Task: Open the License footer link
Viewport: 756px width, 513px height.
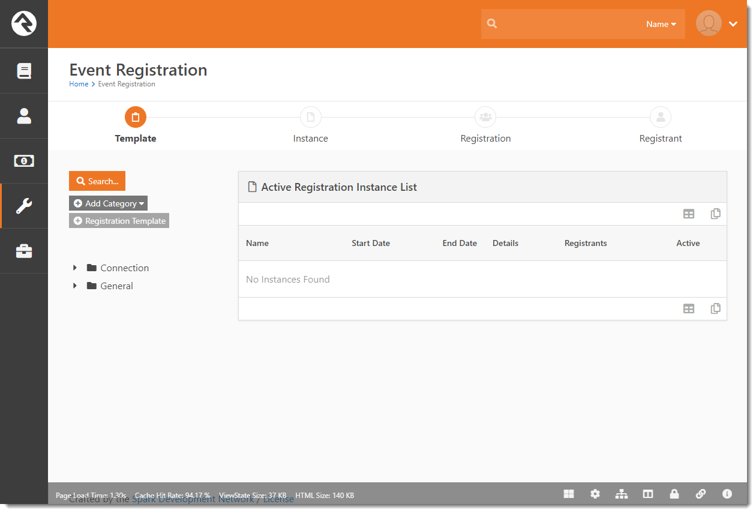Action: pos(278,499)
